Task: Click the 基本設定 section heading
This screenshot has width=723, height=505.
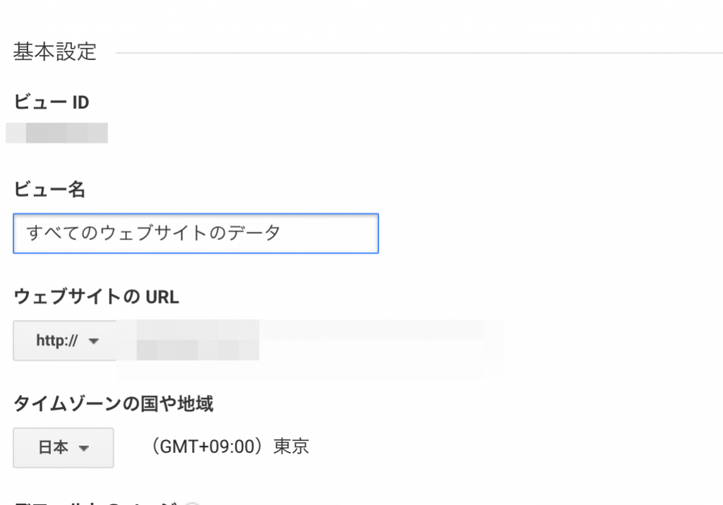Action: tap(54, 52)
